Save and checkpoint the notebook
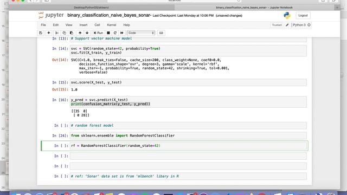The height and width of the screenshot is (195, 347). click(41, 33)
